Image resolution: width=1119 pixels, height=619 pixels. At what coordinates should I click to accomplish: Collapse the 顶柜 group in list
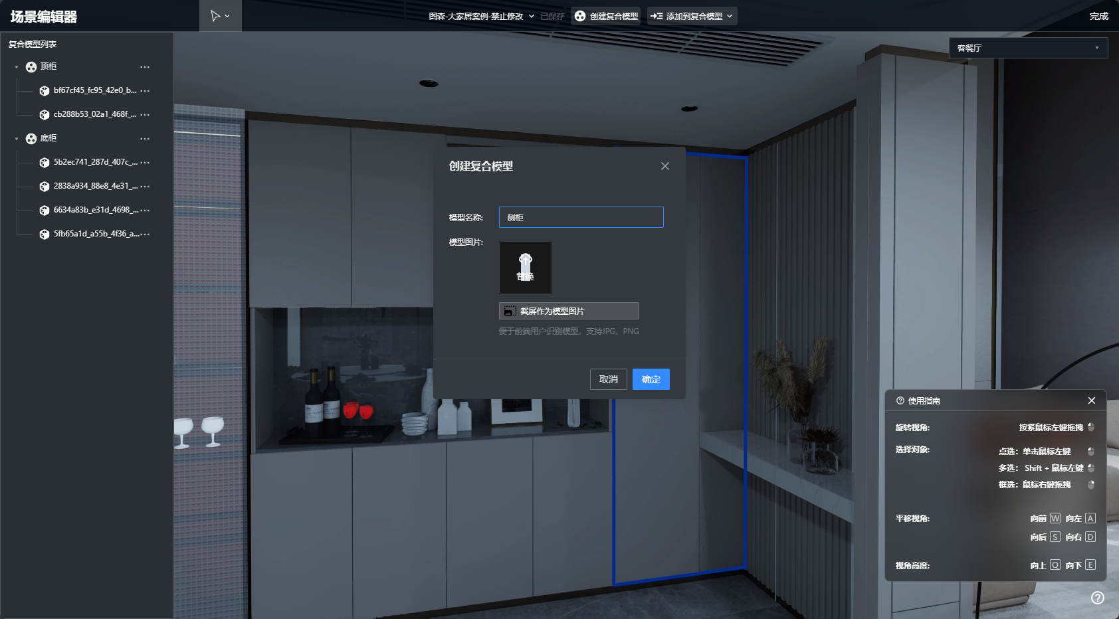tap(17, 67)
